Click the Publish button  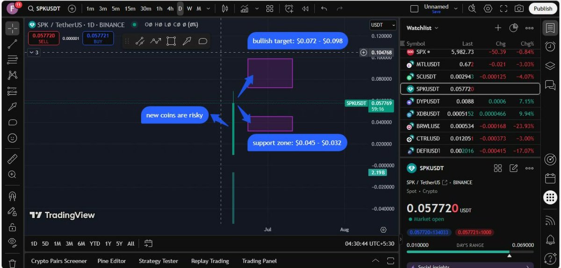(543, 8)
